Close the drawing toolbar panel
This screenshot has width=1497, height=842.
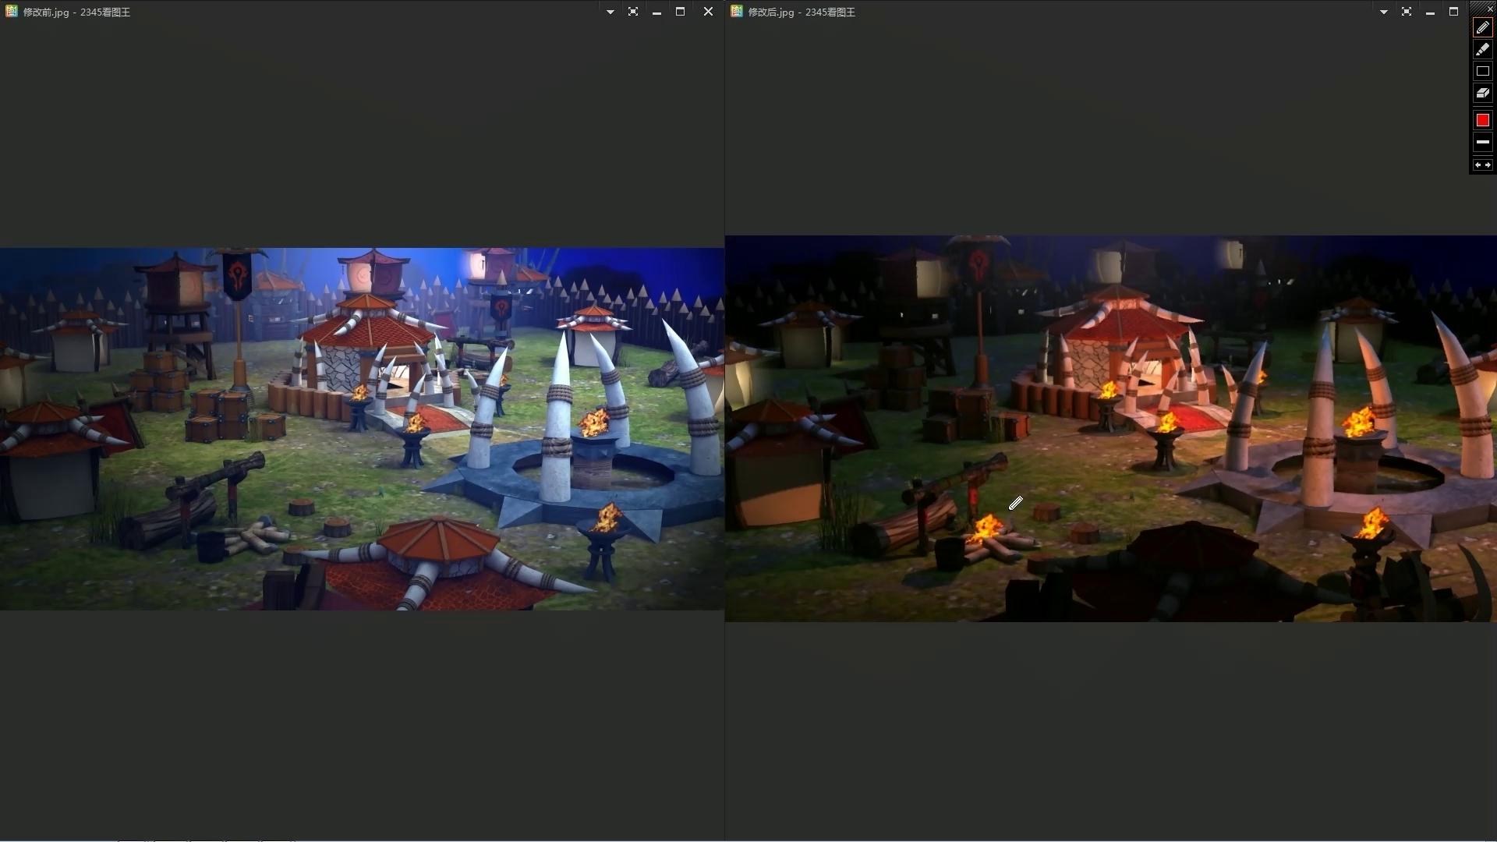click(x=1490, y=9)
